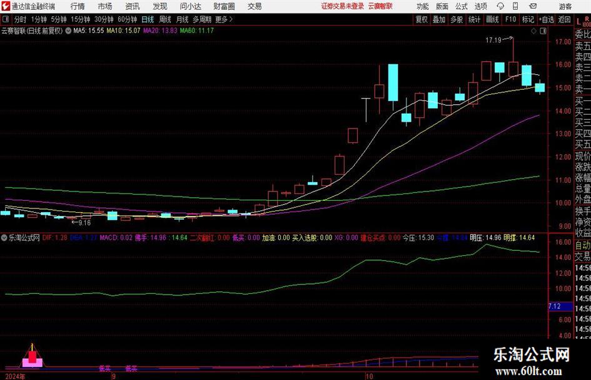Open the 发现 menu
591x380 pixels.
(x=160, y=6)
